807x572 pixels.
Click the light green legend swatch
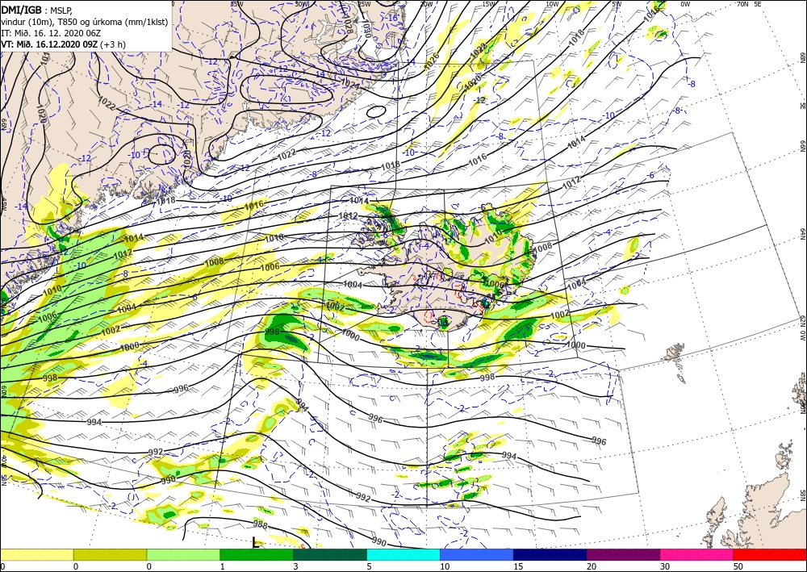point(183,554)
